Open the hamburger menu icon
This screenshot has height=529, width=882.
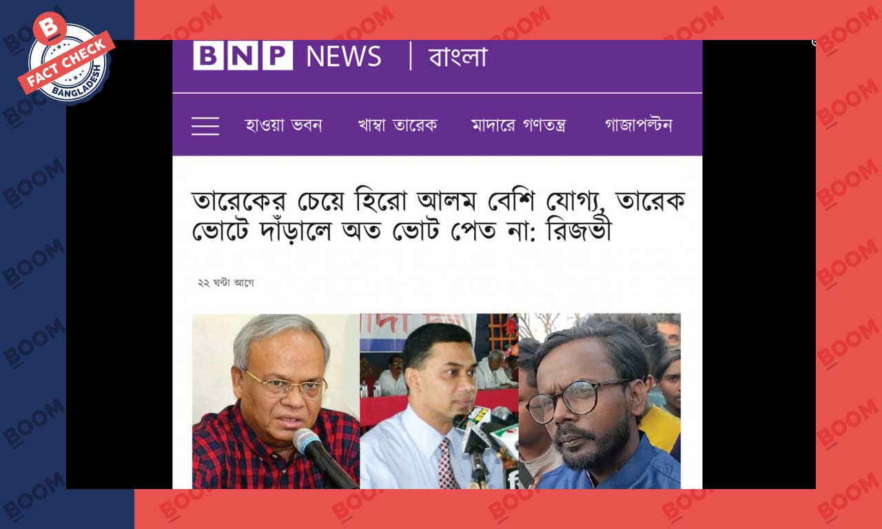click(205, 126)
